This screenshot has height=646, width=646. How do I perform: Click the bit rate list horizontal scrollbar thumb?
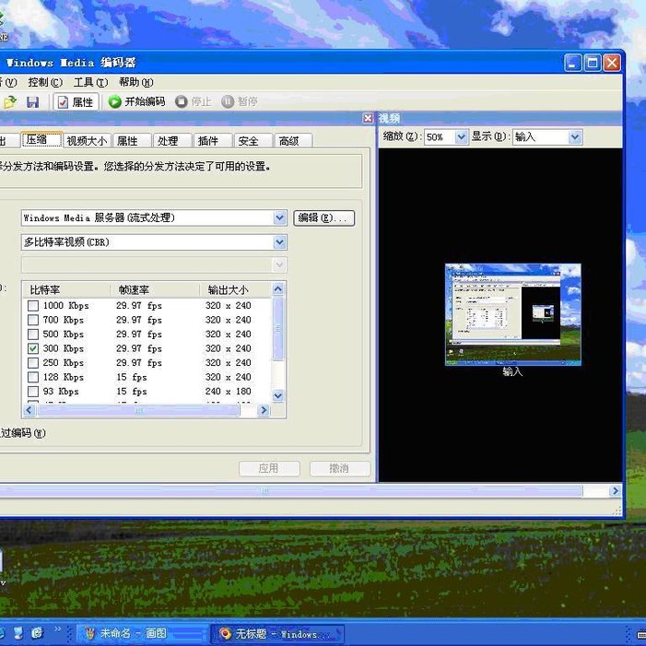tap(138, 410)
